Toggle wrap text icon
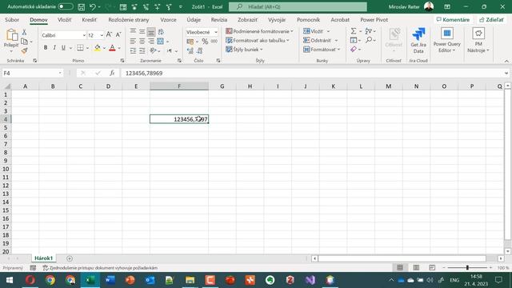This screenshot has height=288, width=512. point(161,32)
